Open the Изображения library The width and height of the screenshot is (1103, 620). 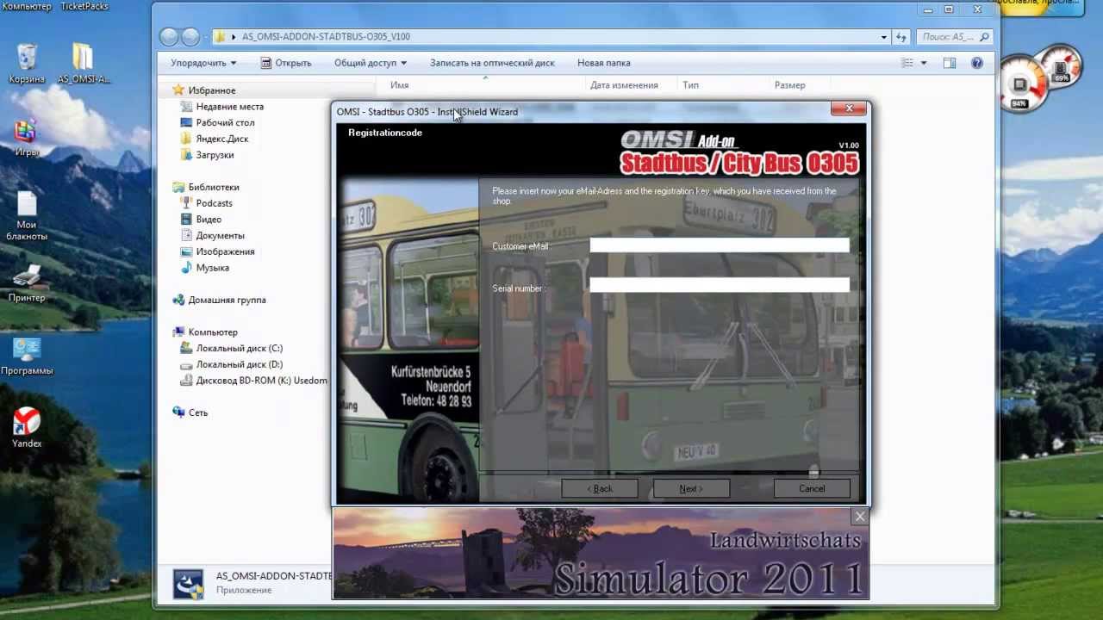click(x=218, y=251)
